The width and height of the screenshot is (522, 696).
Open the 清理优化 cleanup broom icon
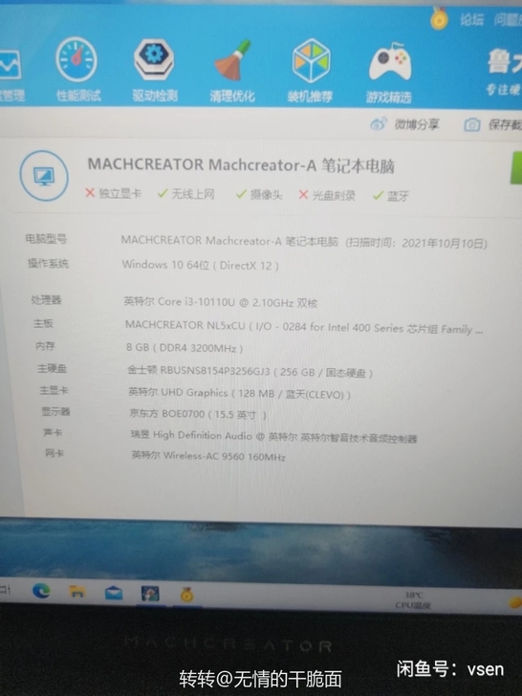(232, 60)
